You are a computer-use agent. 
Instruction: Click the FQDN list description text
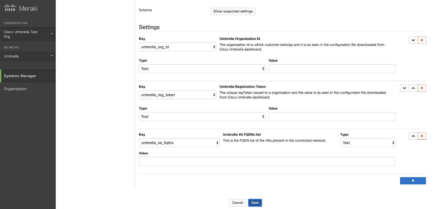(x=275, y=140)
